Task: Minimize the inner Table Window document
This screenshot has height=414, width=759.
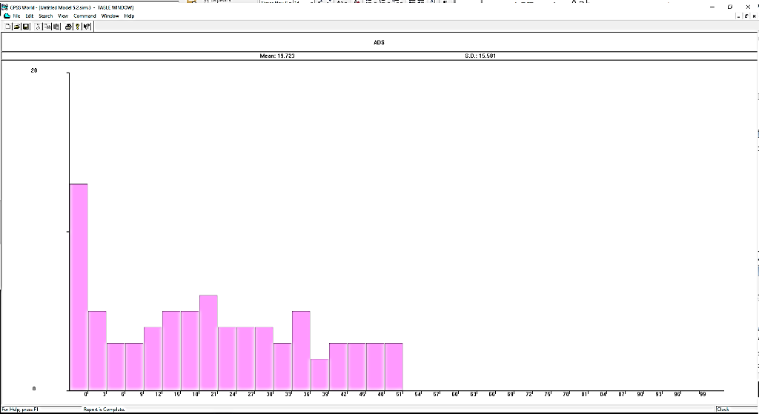Action: point(738,16)
